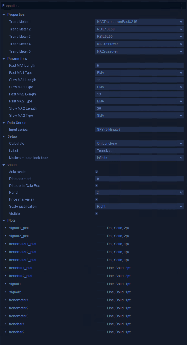This screenshot has width=187, height=345.
Task: Open the Slow MA 2 Type dropdown
Action: 139,116
